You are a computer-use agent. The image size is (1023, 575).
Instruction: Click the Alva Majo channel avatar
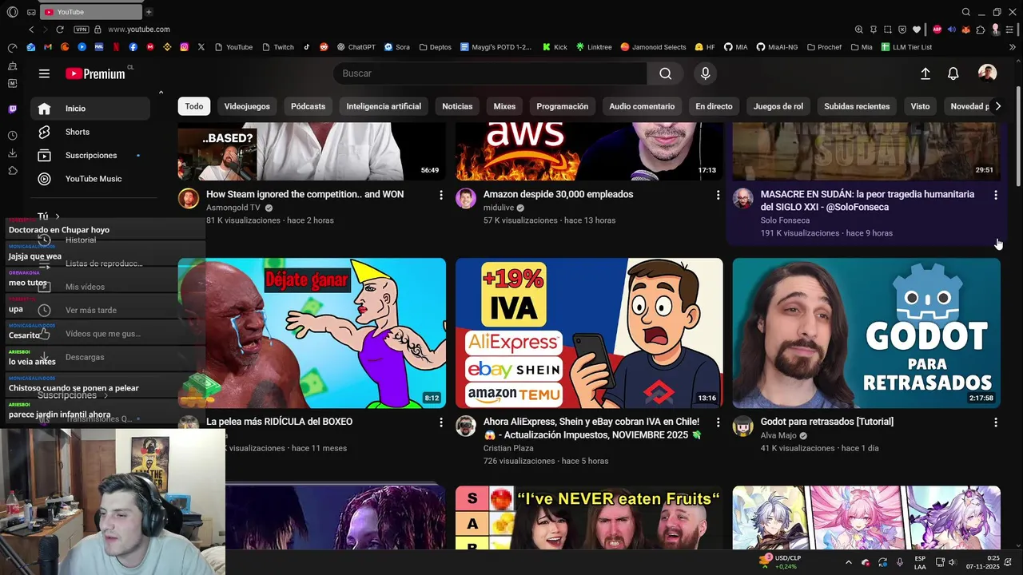[743, 426]
